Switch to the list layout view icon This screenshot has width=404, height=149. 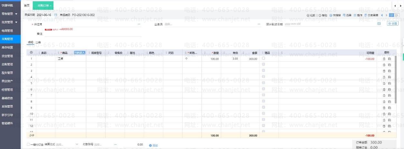(x=391, y=15)
